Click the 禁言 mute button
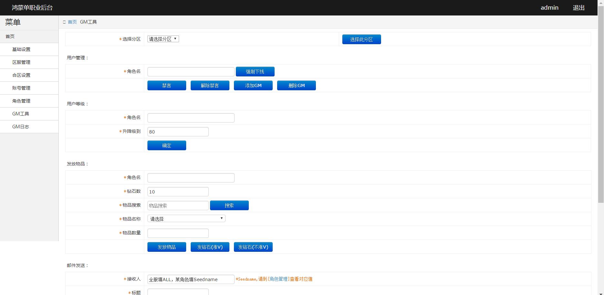This screenshot has width=604, height=295. tap(166, 85)
